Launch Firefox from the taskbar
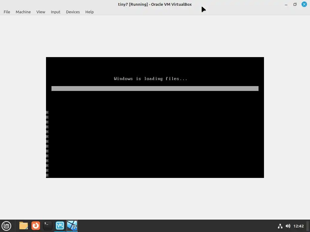 click(36, 226)
